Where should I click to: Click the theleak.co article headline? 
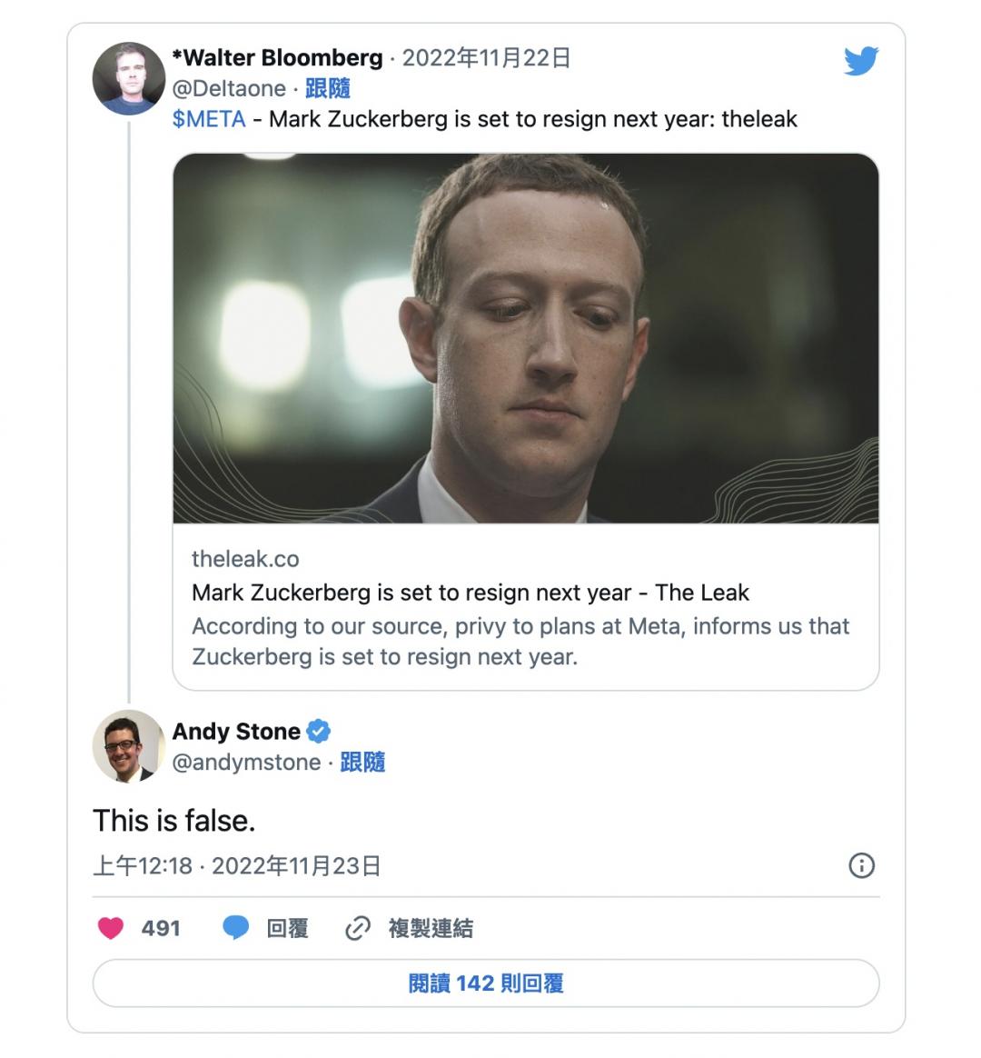coord(470,593)
